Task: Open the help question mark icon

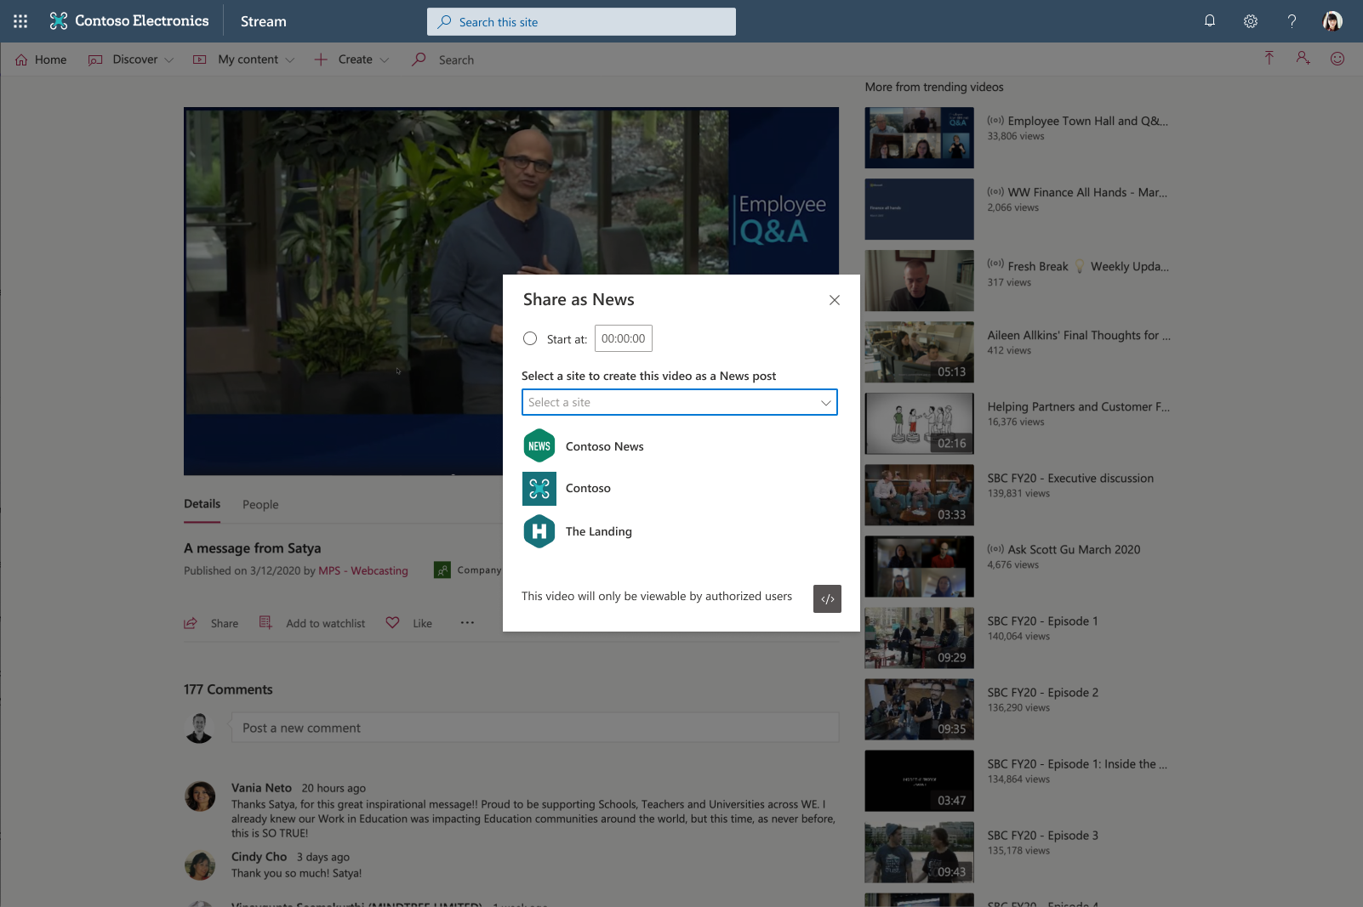Action: pos(1292,21)
